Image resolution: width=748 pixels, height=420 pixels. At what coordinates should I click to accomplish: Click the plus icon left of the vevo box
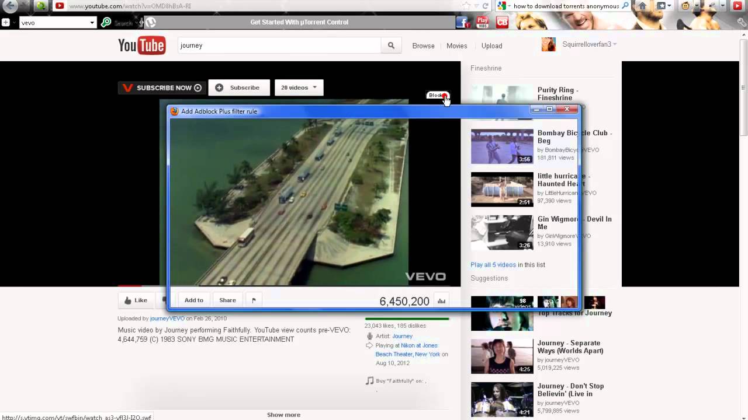tap(5, 22)
